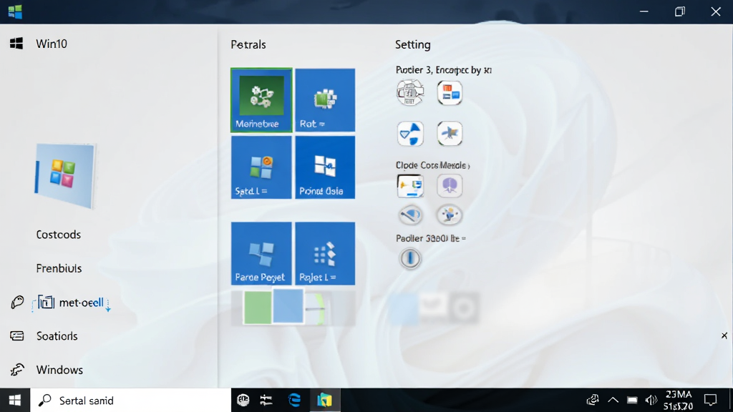Open the Sptd L tile
Image resolution: width=733 pixels, height=412 pixels.
tap(261, 167)
